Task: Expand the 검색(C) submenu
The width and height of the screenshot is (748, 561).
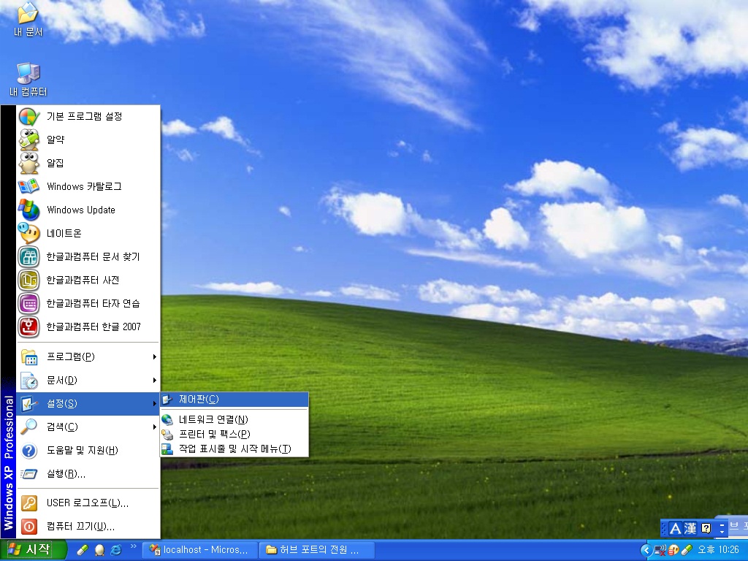Action: [x=88, y=427]
